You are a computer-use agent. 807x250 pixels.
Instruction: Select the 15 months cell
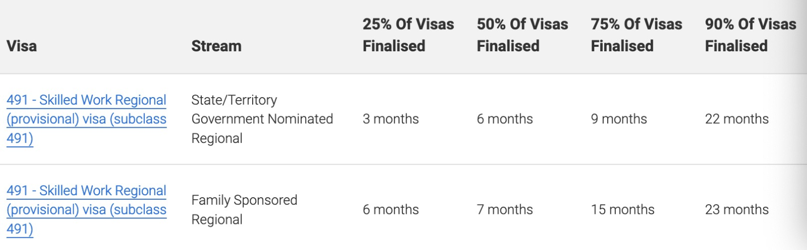pos(622,210)
